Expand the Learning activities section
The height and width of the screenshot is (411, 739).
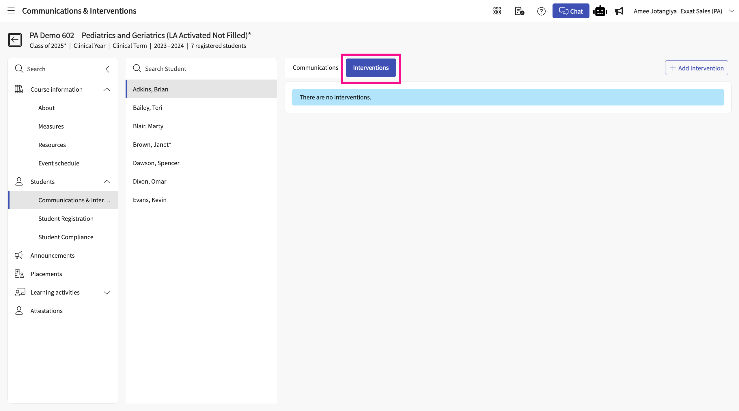click(107, 293)
